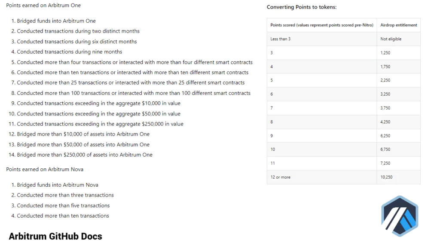Image resolution: width=440 pixels, height=246 pixels.
Task: Click the 'Points scored' table column header
Action: (321, 25)
